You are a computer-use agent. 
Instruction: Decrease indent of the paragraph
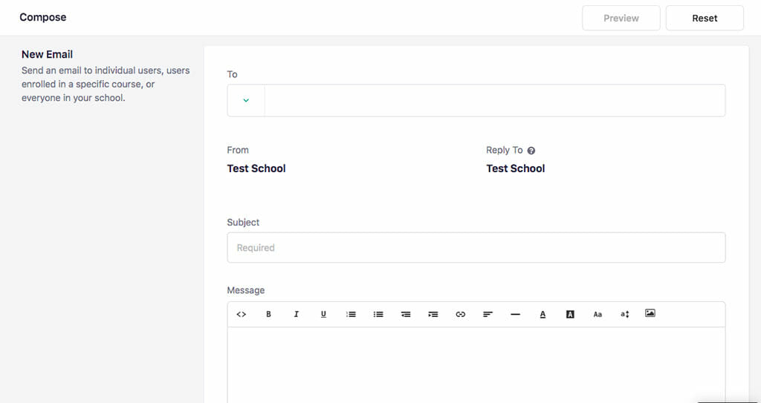pos(406,314)
